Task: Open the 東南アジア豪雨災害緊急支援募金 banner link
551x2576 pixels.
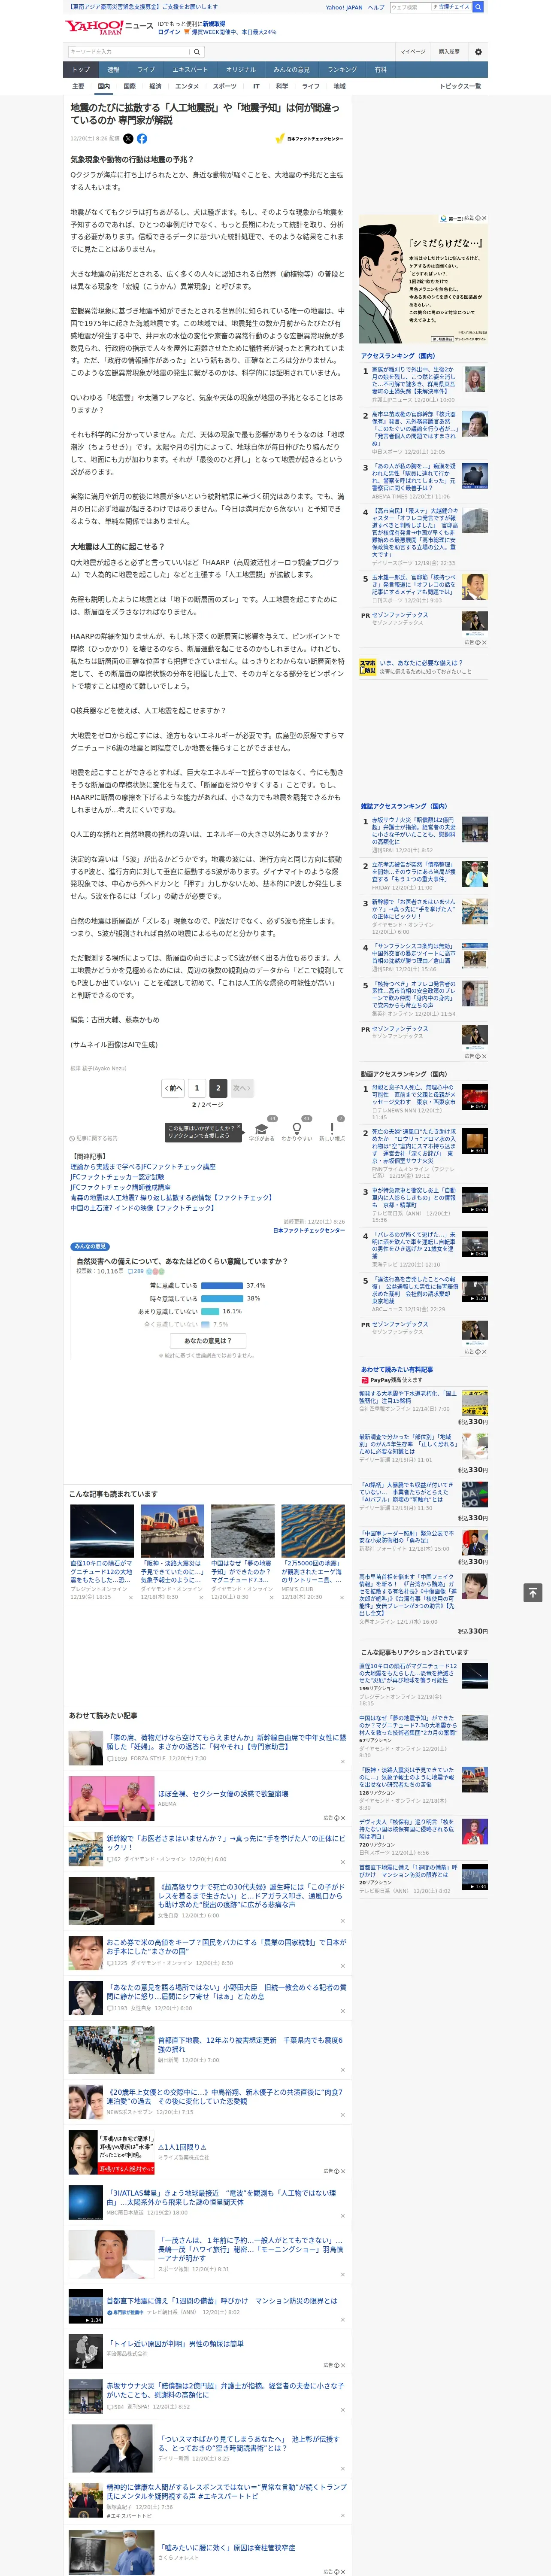Action: (x=142, y=6)
